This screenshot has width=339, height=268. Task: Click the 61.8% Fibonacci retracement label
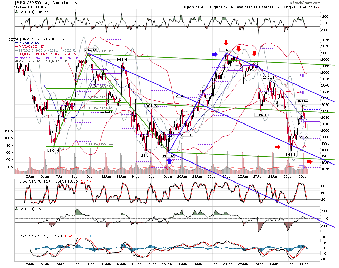(x=101, y=108)
